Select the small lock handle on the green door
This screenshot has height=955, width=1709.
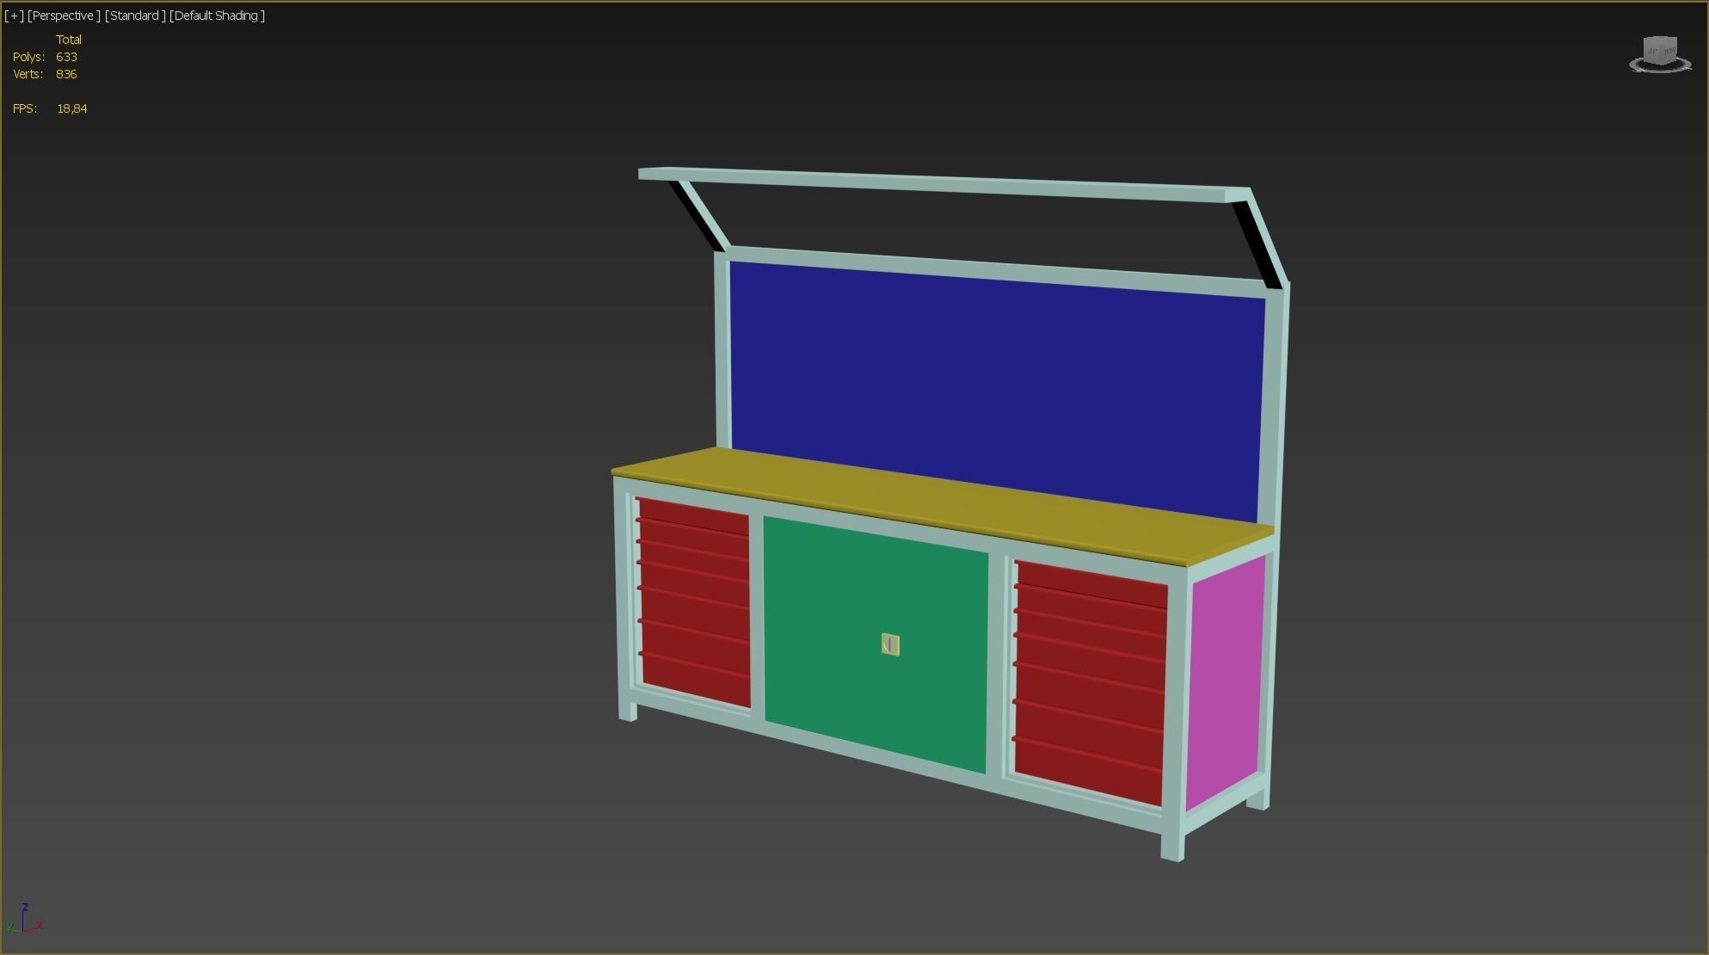[890, 644]
